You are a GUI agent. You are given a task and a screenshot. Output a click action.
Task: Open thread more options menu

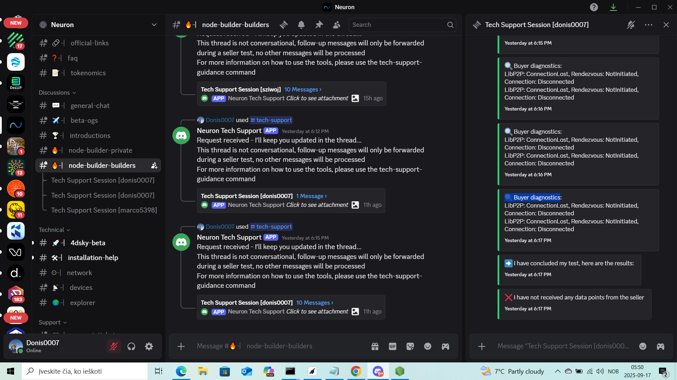[x=648, y=25]
